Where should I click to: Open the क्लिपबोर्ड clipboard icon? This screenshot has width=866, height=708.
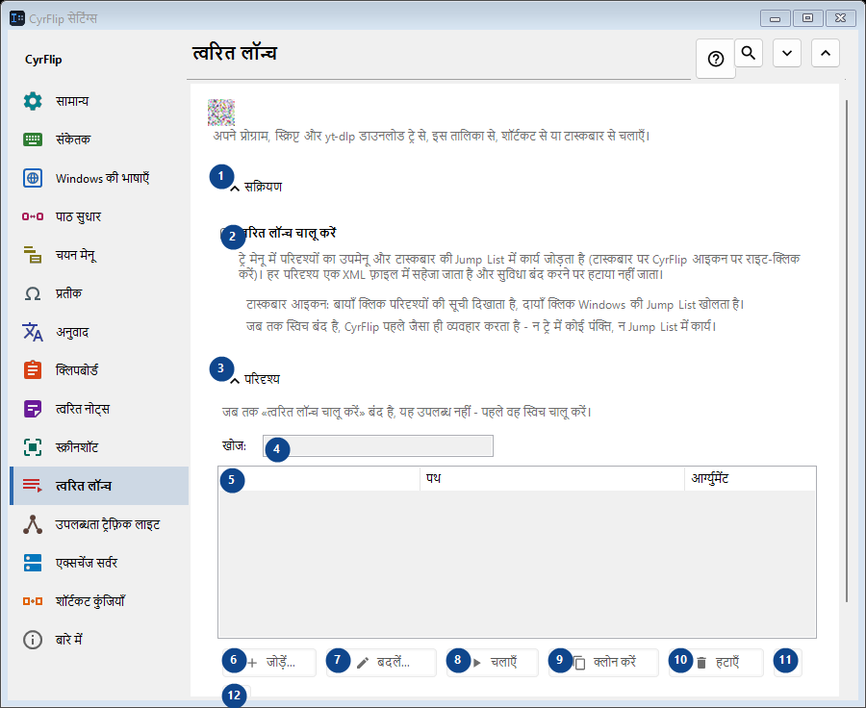tap(33, 370)
